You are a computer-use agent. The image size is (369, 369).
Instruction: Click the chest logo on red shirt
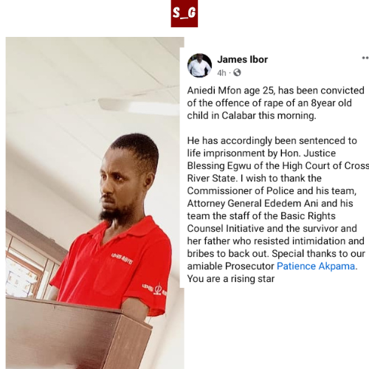coord(122,258)
